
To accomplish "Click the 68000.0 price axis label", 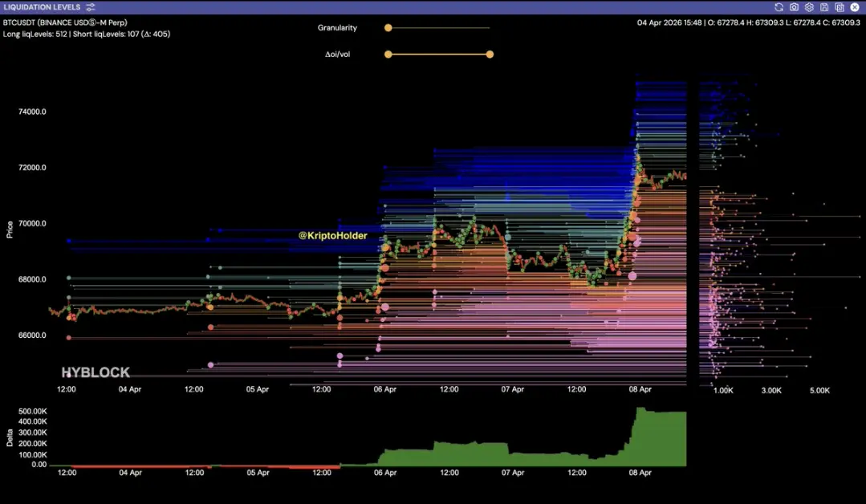I will tap(33, 279).
